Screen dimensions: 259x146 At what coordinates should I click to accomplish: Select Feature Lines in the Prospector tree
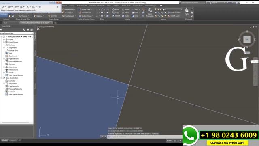(13, 50)
